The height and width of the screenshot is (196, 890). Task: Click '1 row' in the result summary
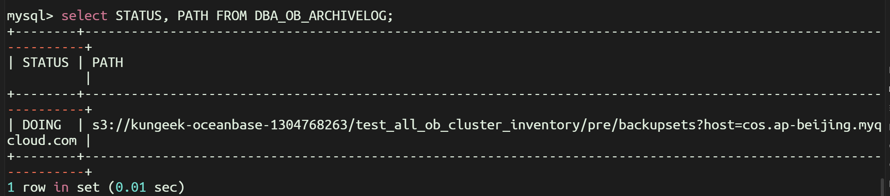tap(26, 187)
